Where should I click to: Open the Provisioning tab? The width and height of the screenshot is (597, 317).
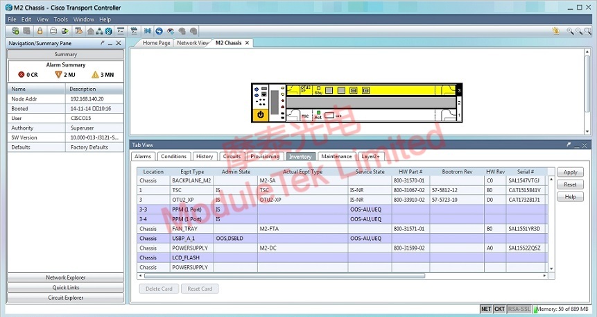coord(265,157)
